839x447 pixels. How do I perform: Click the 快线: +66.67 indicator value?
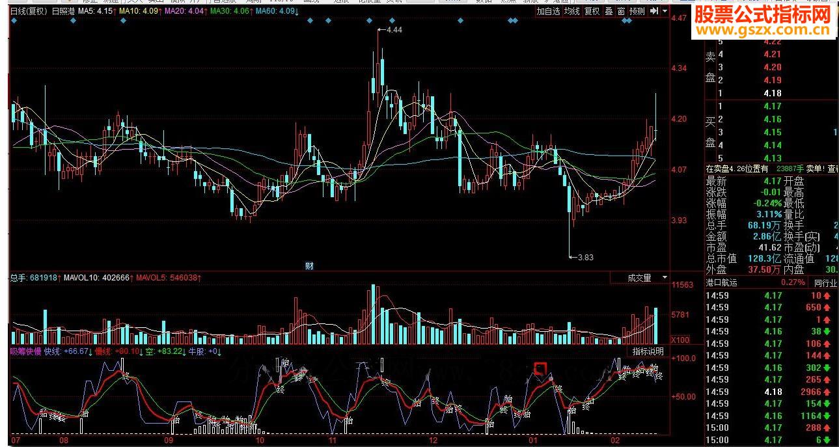[68, 351]
